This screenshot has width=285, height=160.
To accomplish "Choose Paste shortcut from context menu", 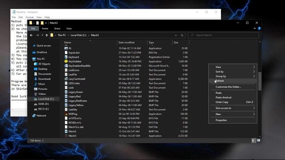I will click(233, 97).
